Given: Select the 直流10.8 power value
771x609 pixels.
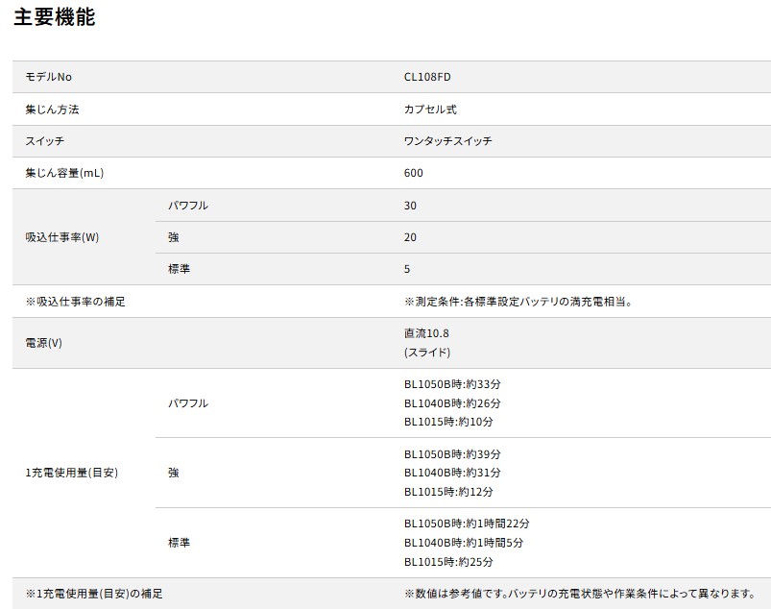Looking at the screenshot, I should pos(426,333).
